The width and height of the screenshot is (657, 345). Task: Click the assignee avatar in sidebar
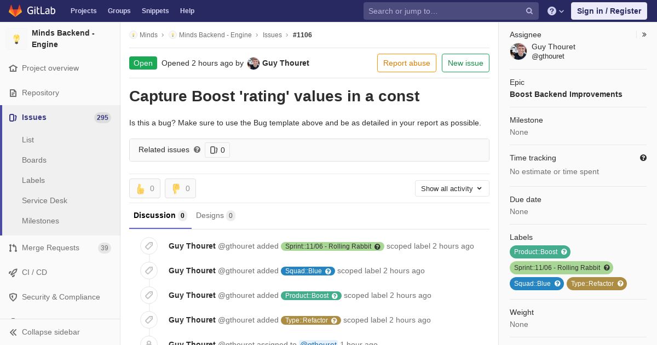[x=518, y=51]
